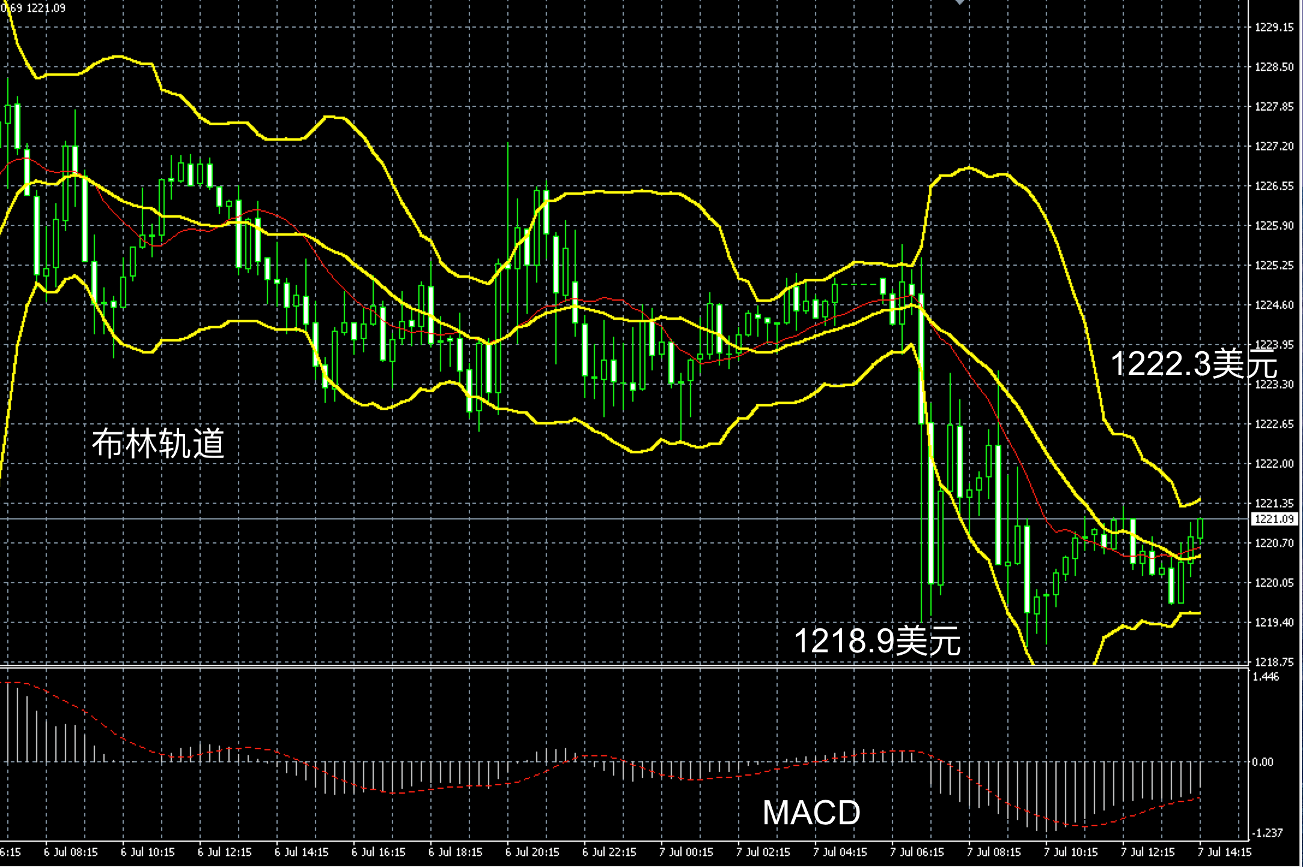This screenshot has height=867, width=1303.
Task: Click the 1222.65 price axis label
Action: [x=1274, y=424]
